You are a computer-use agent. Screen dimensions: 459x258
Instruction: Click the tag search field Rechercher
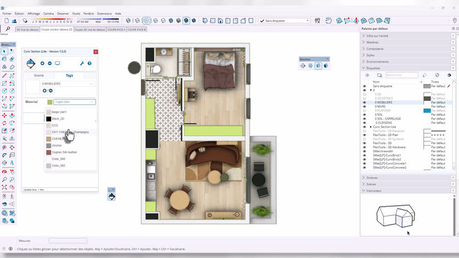[402, 75]
